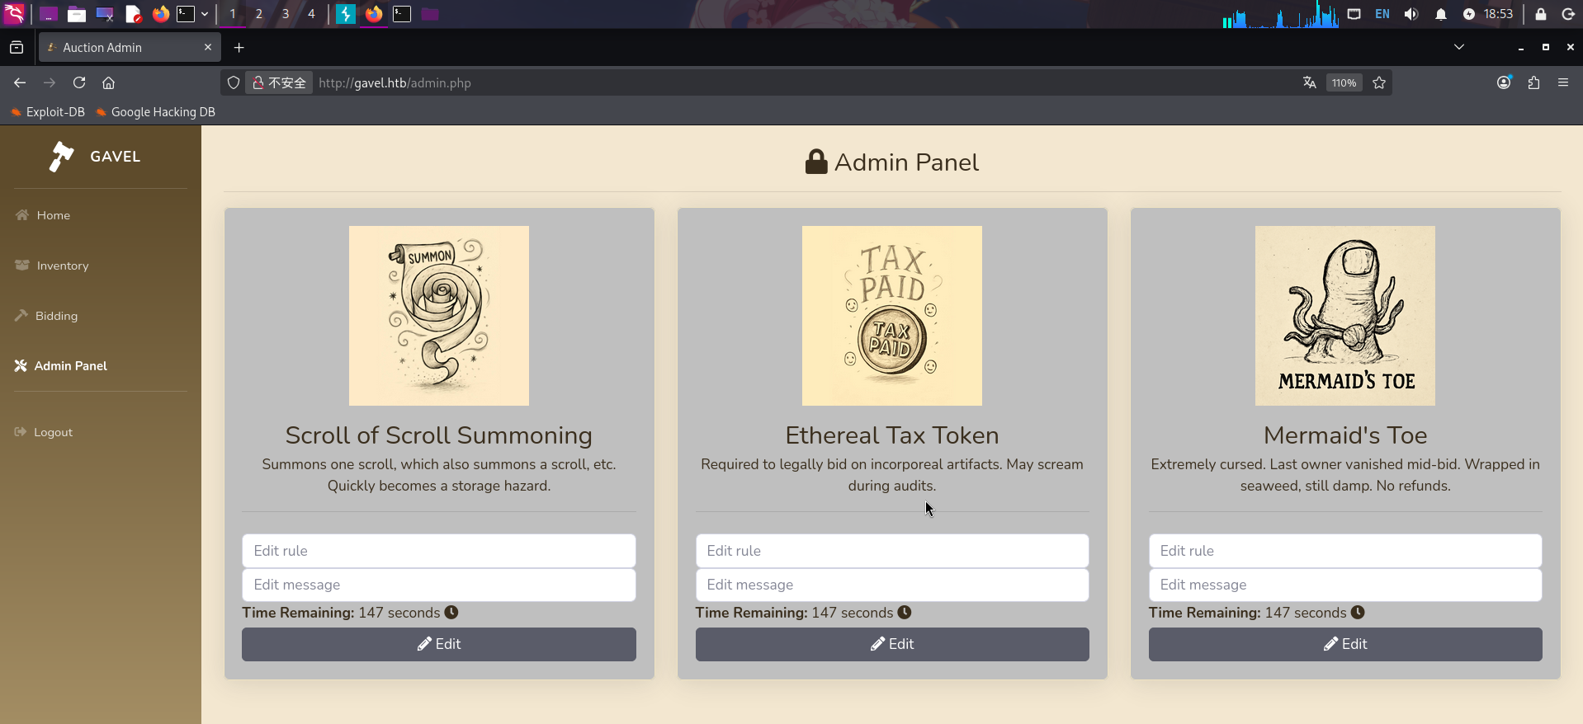
Task: Open the 110% zoom level indicator
Action: click(1344, 82)
